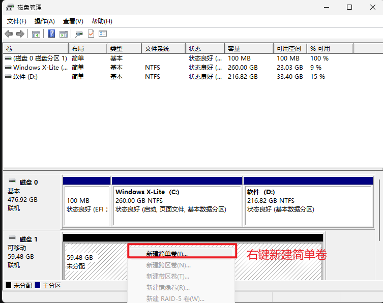Open the 操作(A) menu
The height and width of the screenshot is (303, 383).
click(44, 21)
